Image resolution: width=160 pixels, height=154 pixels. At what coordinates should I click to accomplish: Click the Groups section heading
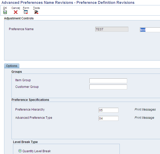pos(17,72)
